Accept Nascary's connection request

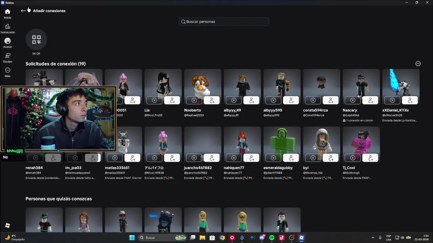point(370,101)
